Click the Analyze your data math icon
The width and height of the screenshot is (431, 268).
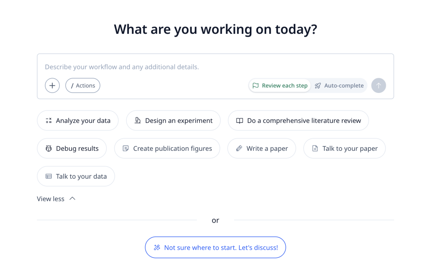pos(49,120)
